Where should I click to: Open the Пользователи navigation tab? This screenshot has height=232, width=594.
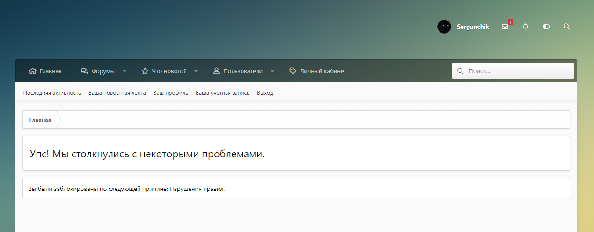[242, 71]
